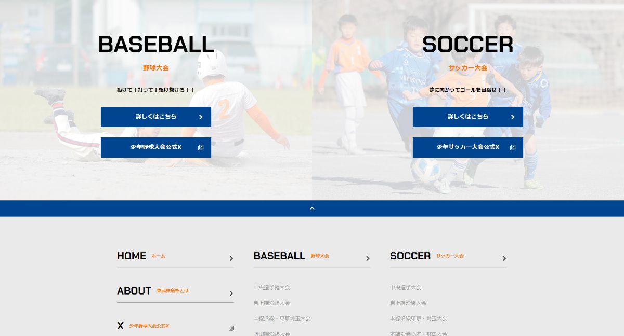The height and width of the screenshot is (336, 624).
Task: Click arrow icon on baseball 詳しくはこちら button
Action: pyautogui.click(x=201, y=117)
